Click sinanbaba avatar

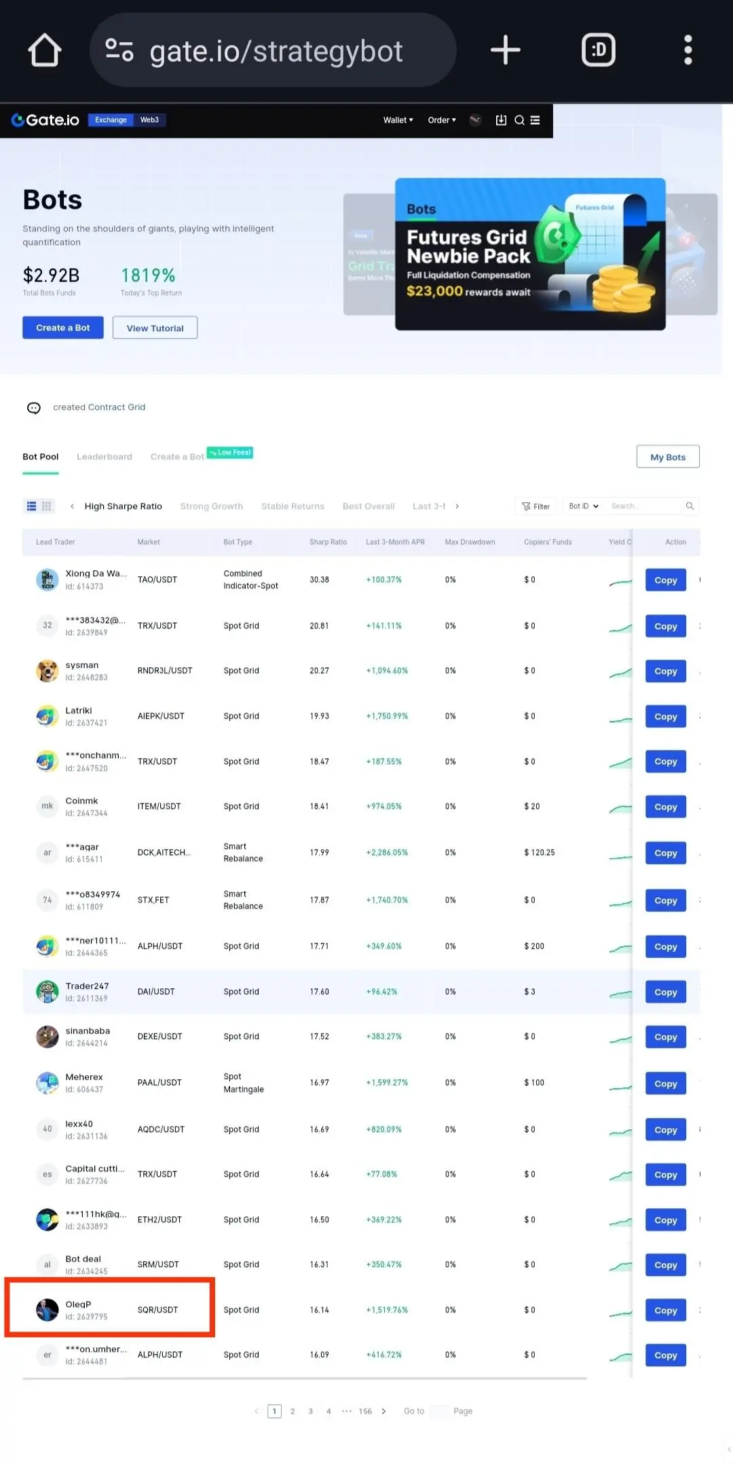tap(47, 1036)
